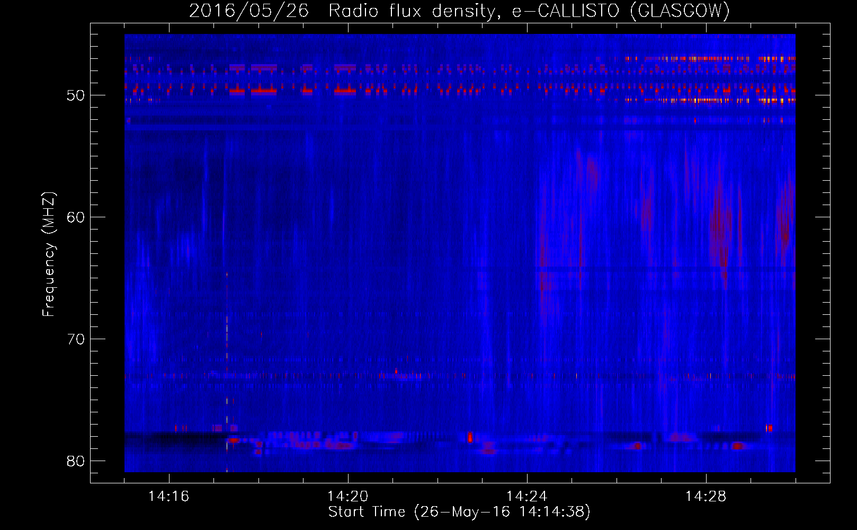Click the 'Frequency (MHZ)' y-axis label
This screenshot has height=530, width=857.
[49, 254]
